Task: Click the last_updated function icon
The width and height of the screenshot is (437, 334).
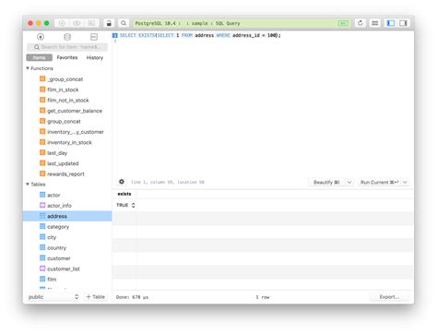Action: (x=42, y=163)
